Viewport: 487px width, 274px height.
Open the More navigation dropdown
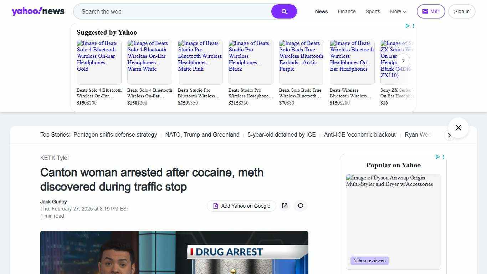click(x=398, y=11)
